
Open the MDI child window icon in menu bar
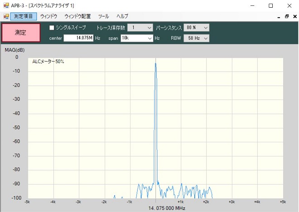[6, 16]
